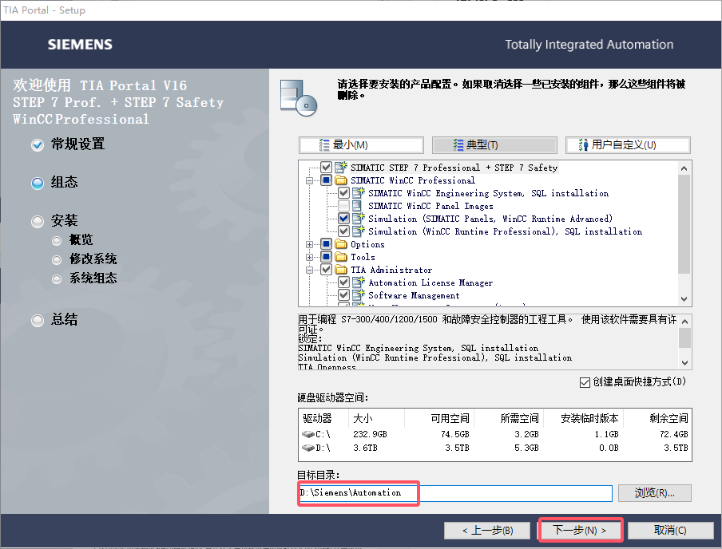Click the computer and disc setup icon
This screenshot has width=722, height=549.
point(299,98)
